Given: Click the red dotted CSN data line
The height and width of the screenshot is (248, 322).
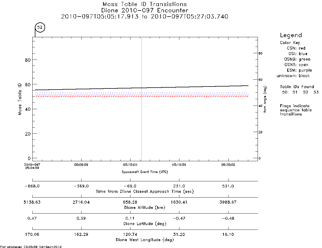Looking at the screenshot, I should pyautogui.click(x=142, y=96).
